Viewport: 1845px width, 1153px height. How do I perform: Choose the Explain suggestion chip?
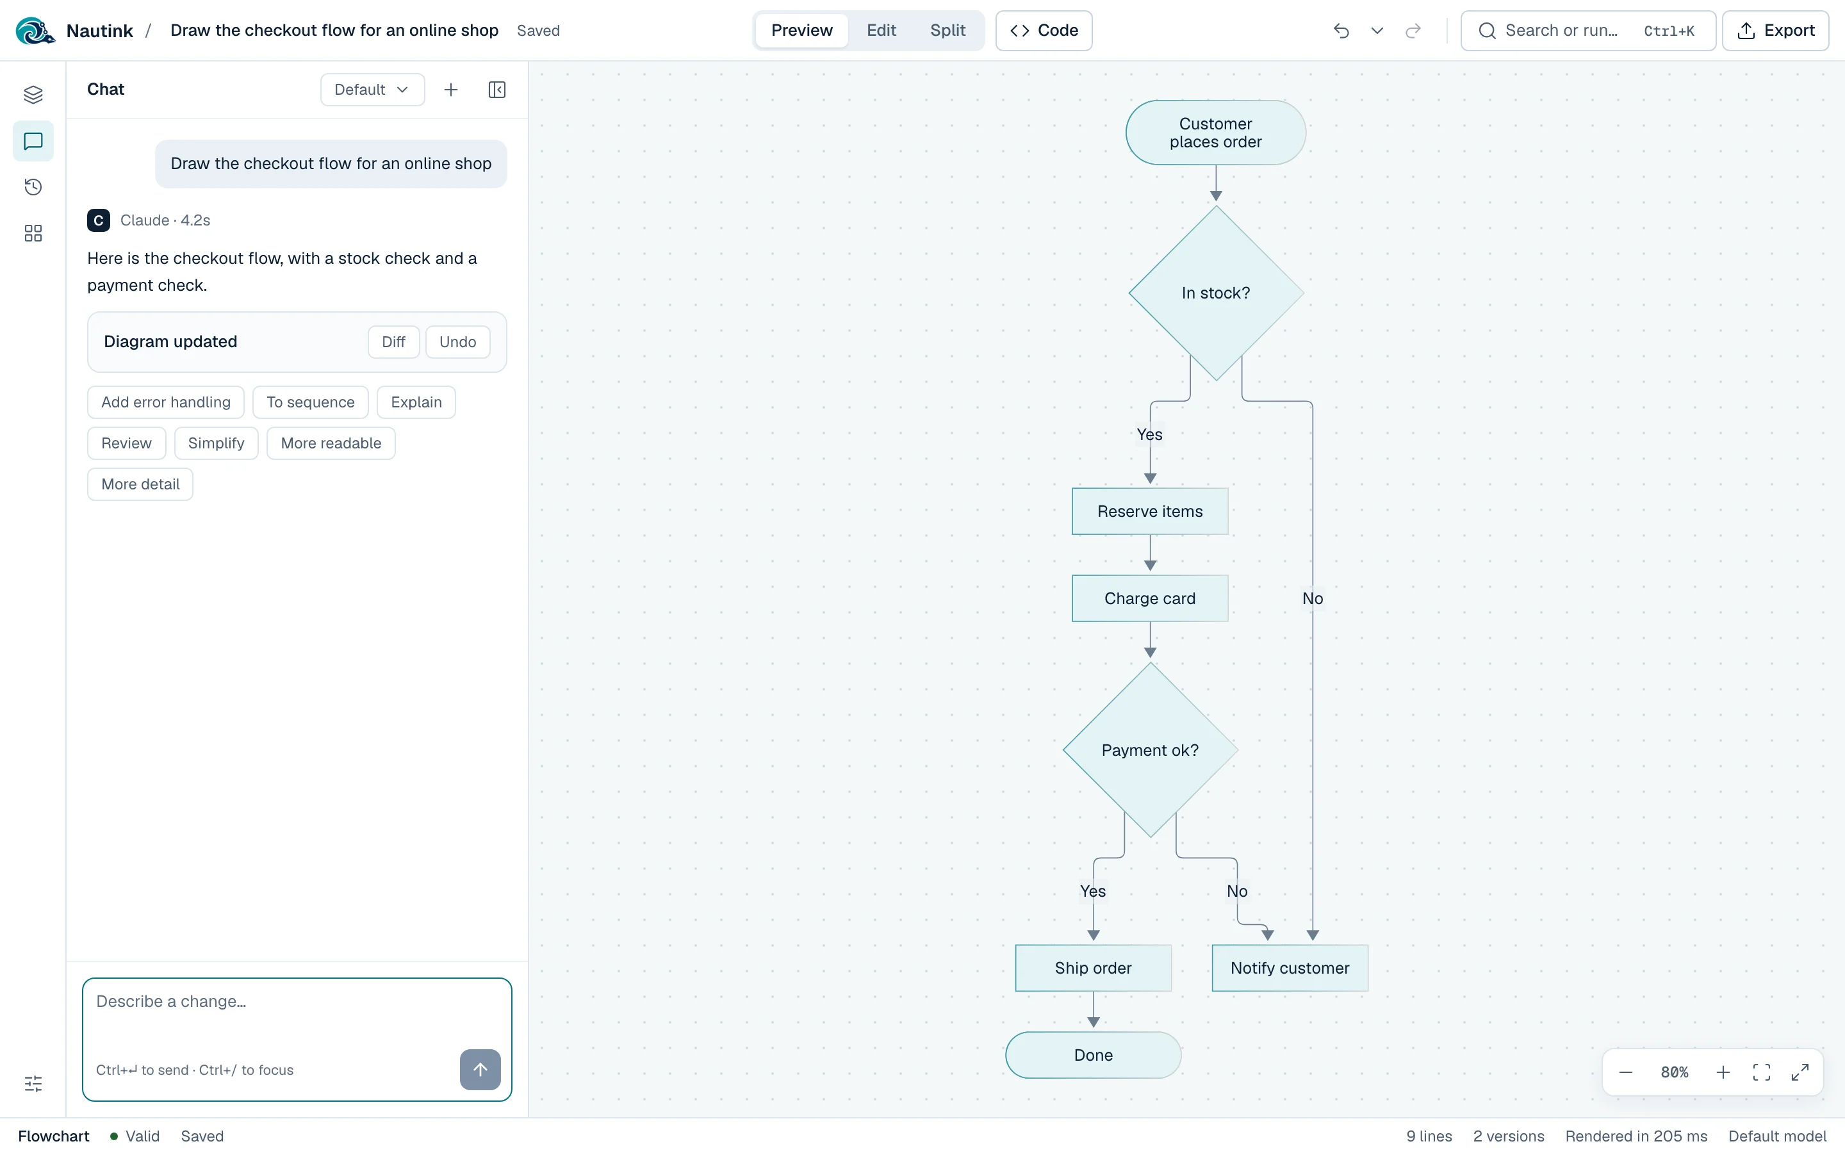pyautogui.click(x=416, y=402)
